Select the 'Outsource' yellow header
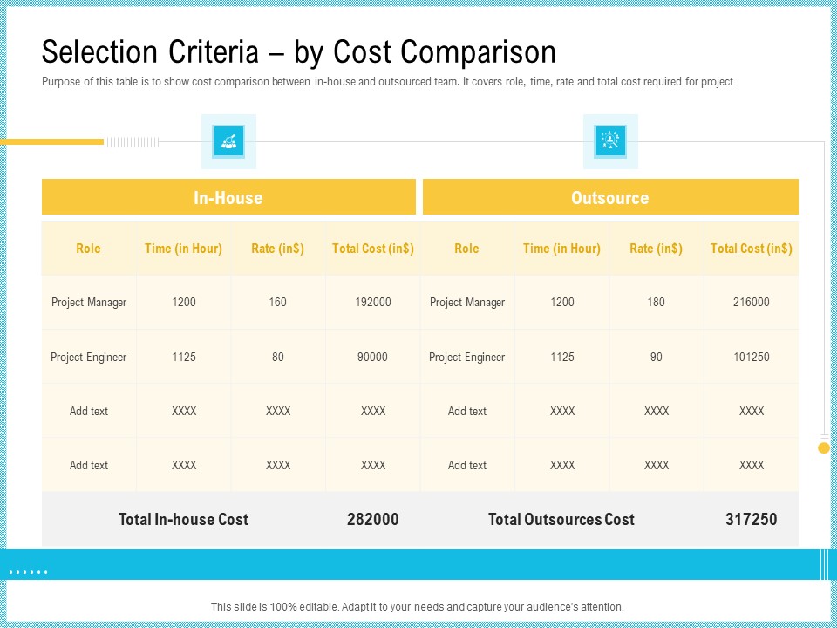Image resolution: width=837 pixels, height=628 pixels. click(610, 197)
